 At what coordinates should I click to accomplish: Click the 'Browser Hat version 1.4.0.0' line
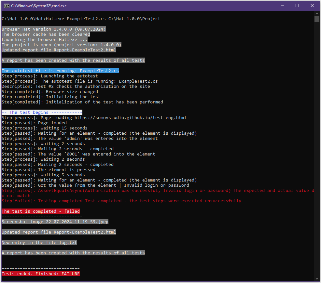(x=54, y=29)
